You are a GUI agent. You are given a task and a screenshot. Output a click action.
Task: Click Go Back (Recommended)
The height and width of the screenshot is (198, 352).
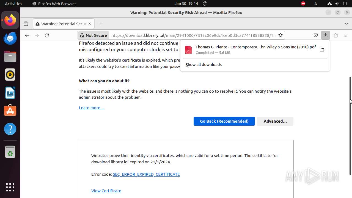[x=224, y=121]
